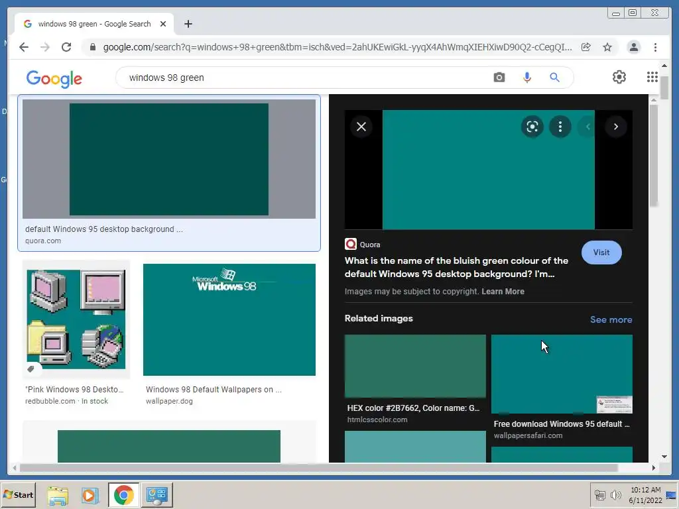
Task: Go back with the browser back arrow
Action: pos(24,47)
